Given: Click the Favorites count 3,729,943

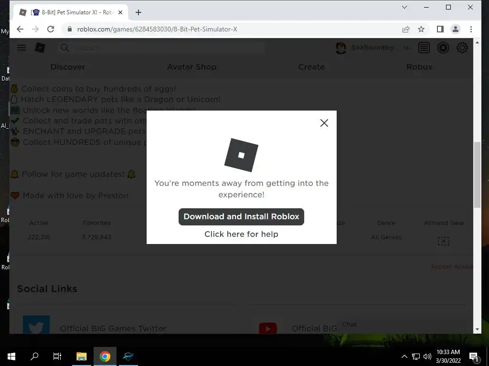Looking at the screenshot, I should [x=96, y=237].
